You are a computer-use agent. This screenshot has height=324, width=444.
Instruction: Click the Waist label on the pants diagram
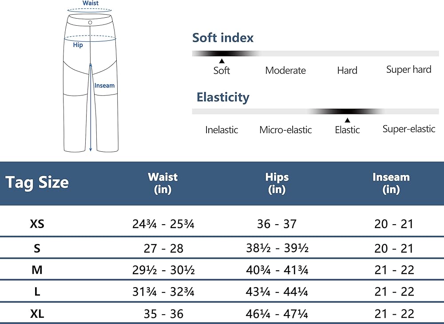[91, 4]
